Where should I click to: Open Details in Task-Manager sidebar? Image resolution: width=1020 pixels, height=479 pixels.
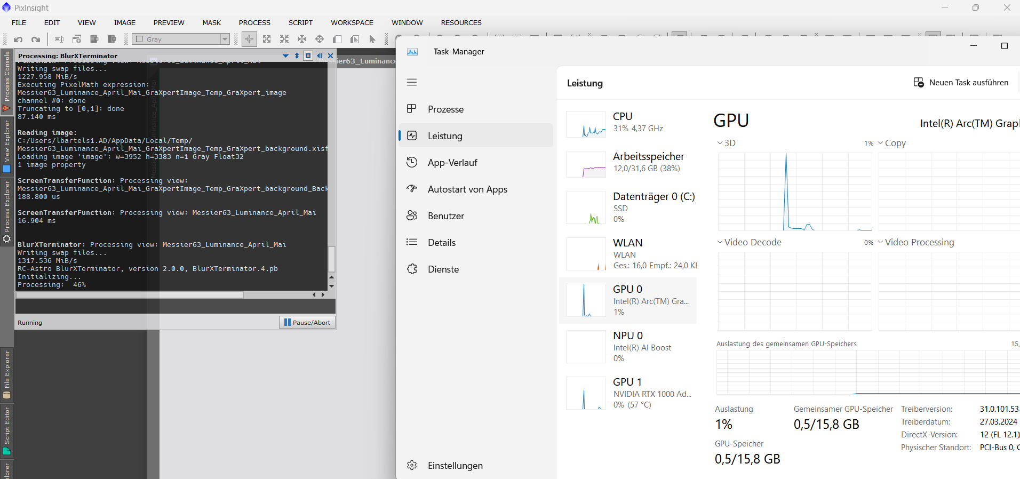coord(476,243)
